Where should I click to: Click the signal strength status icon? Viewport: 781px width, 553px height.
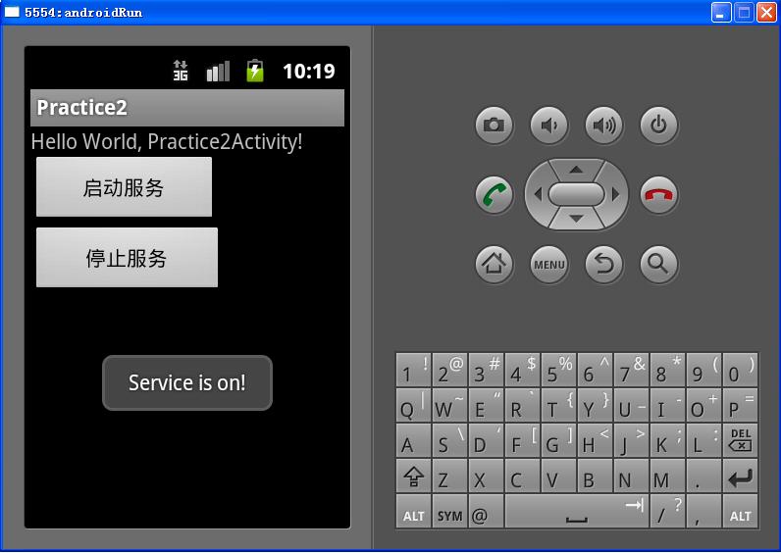[x=218, y=71]
